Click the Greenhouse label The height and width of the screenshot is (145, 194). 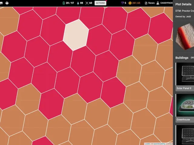pyautogui.click(x=183, y=120)
